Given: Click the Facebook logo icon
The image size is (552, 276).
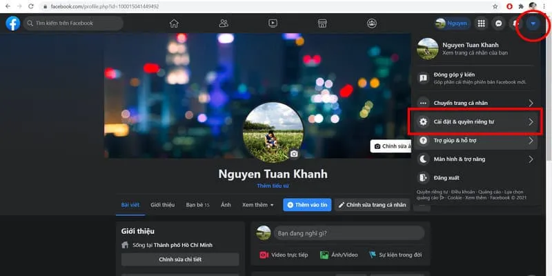Looking at the screenshot, I should [x=12, y=23].
